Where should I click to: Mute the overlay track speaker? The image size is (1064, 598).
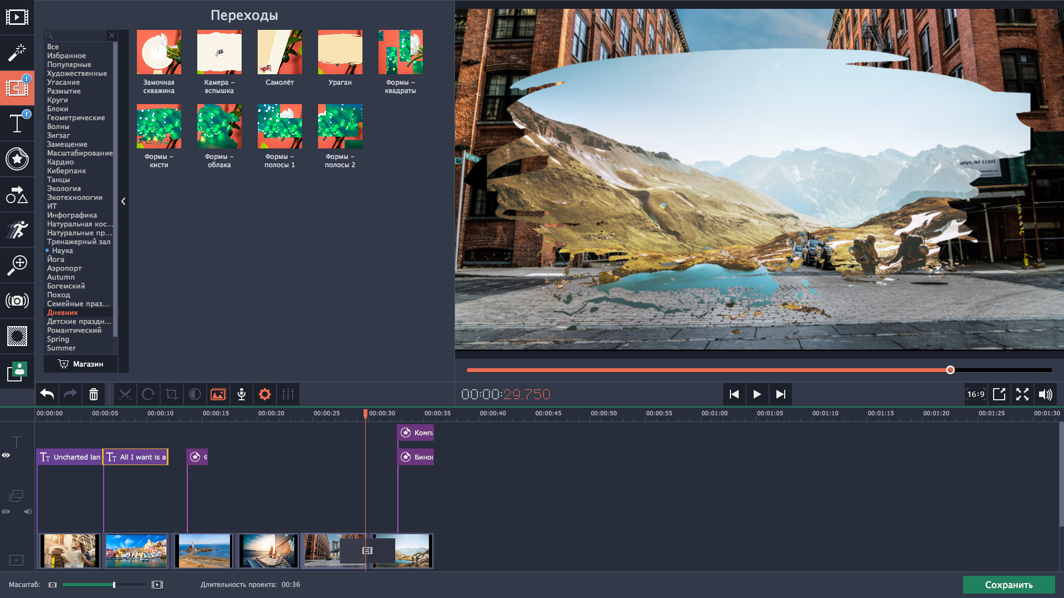pyautogui.click(x=28, y=512)
